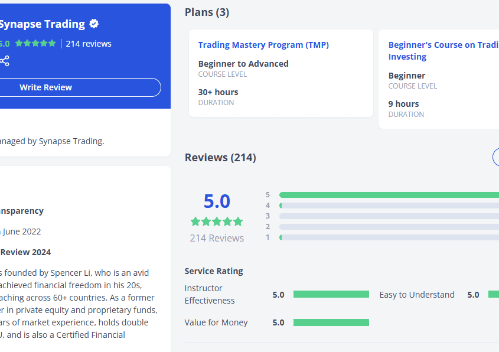The height and width of the screenshot is (352, 499).
Task: Click the verified badge beside Synapse Trading
Action: coord(94,24)
